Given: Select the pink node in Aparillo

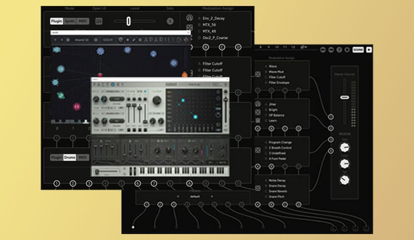Looking at the screenshot, I should 77,107.
